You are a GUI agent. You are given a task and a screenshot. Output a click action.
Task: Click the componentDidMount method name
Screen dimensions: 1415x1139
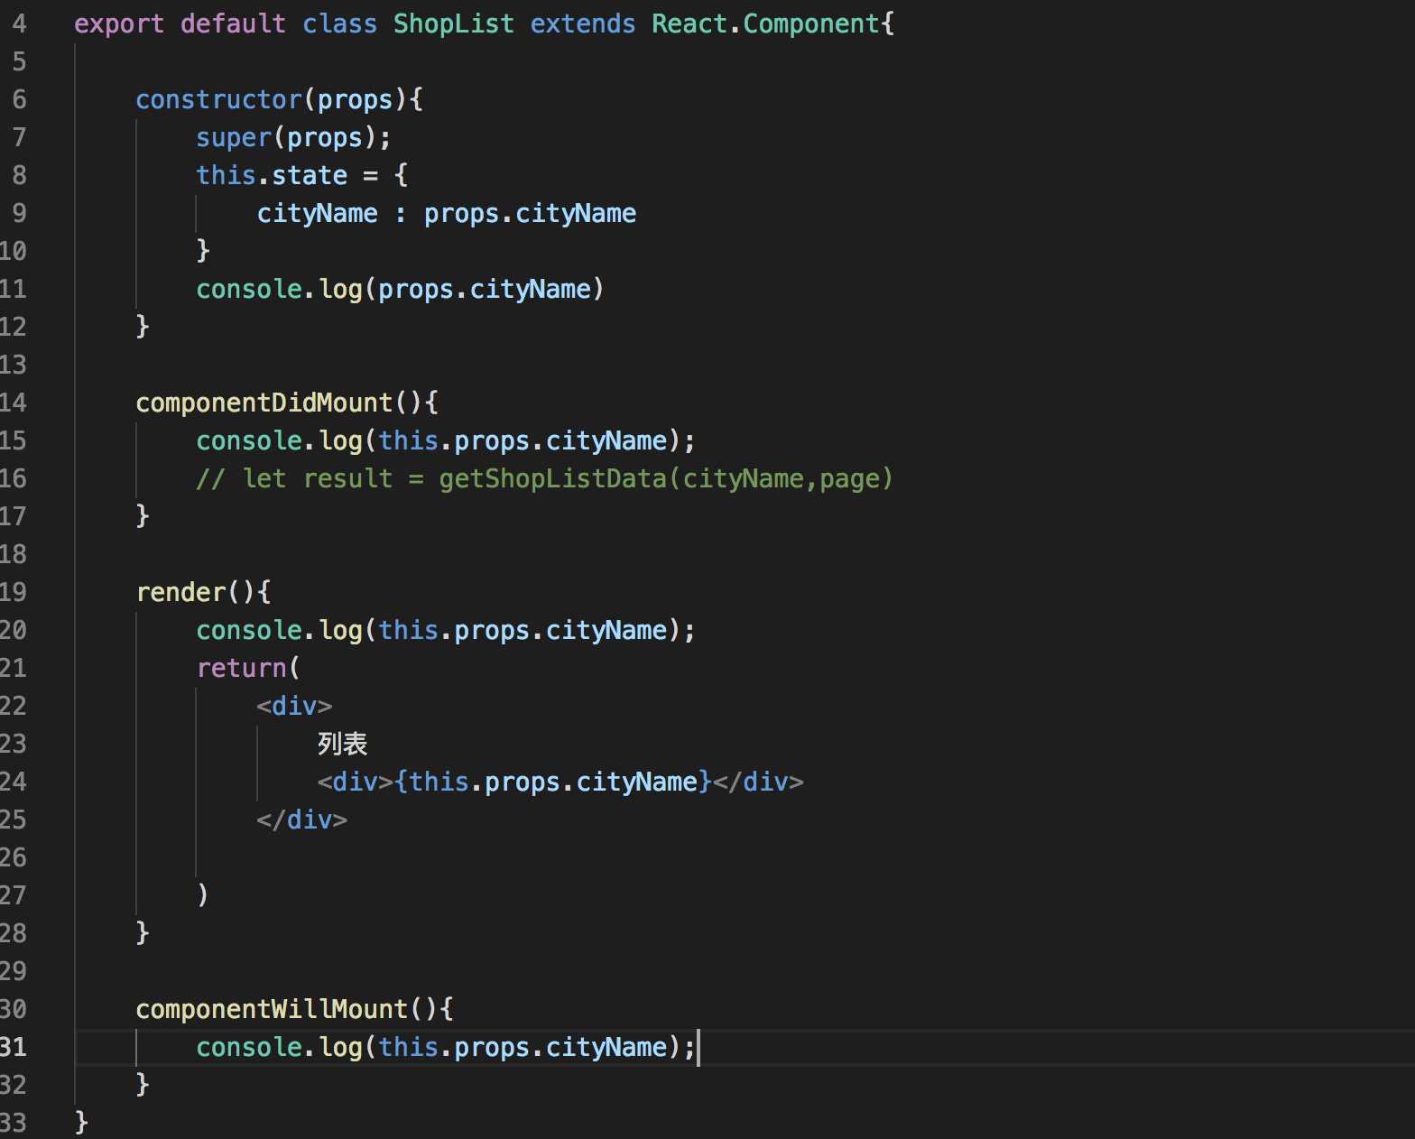tap(264, 403)
